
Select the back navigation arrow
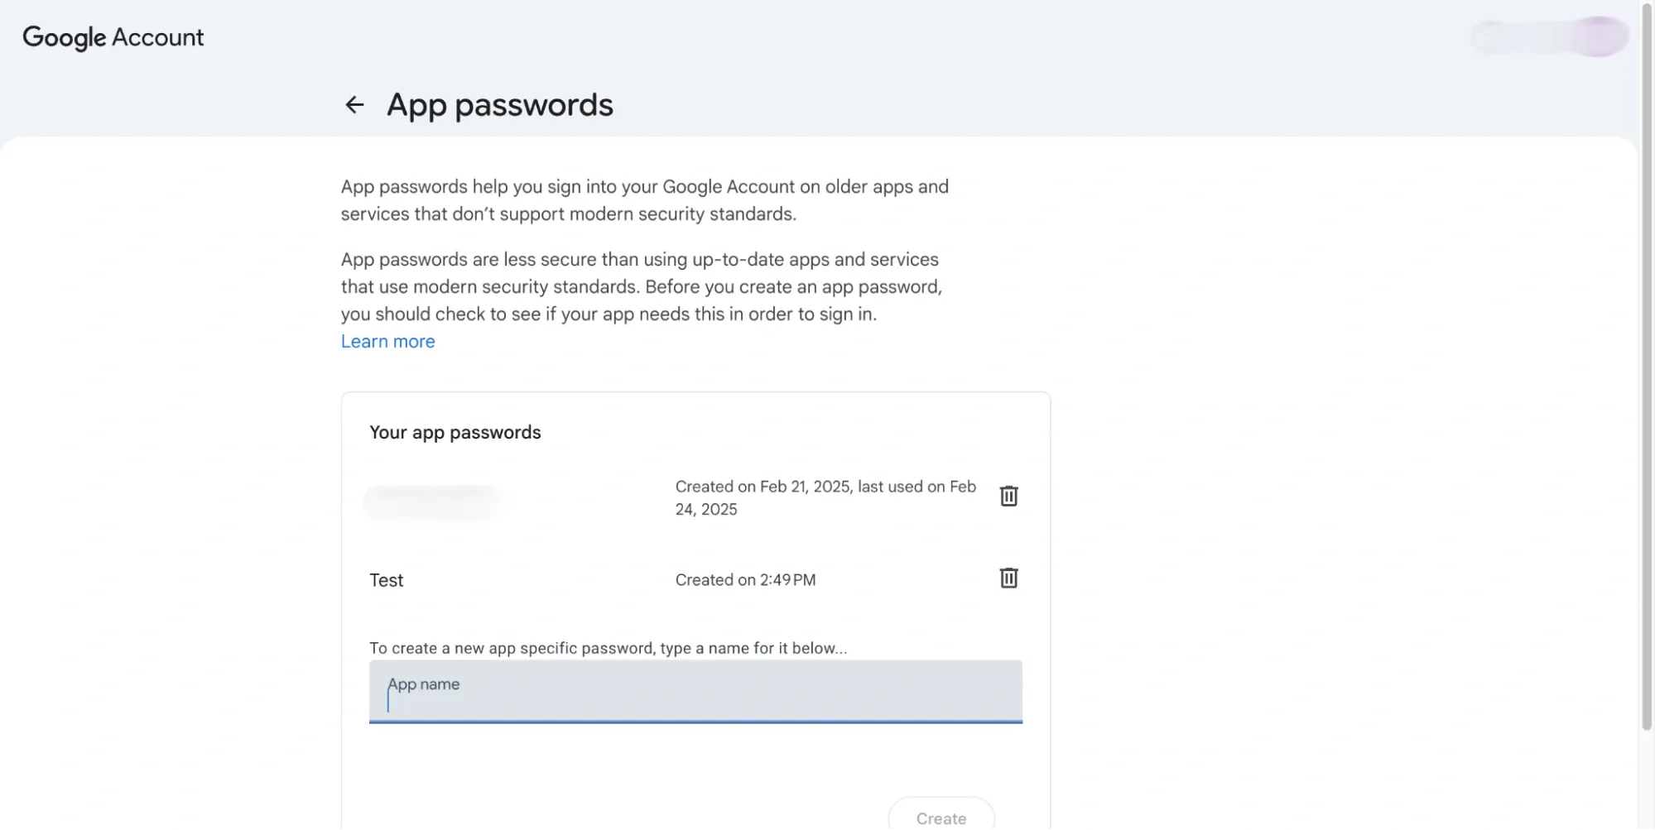pyautogui.click(x=354, y=104)
